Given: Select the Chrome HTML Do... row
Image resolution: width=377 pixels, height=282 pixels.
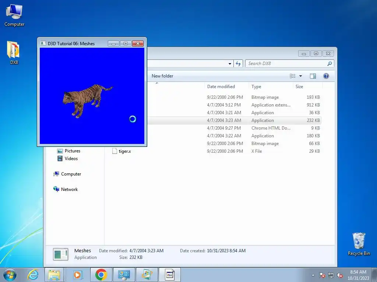Looking at the screenshot, I should (235, 128).
